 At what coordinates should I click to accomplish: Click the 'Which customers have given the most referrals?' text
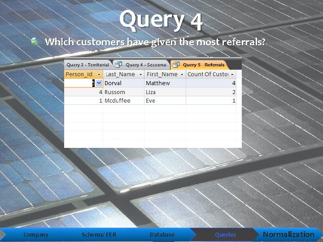click(155, 42)
